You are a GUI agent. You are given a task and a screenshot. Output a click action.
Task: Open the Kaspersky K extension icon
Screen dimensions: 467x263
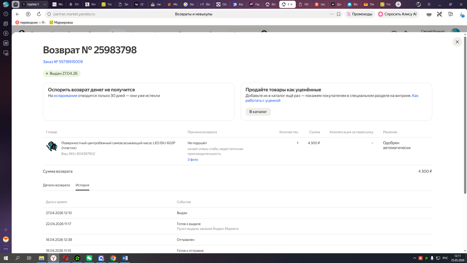click(x=439, y=14)
